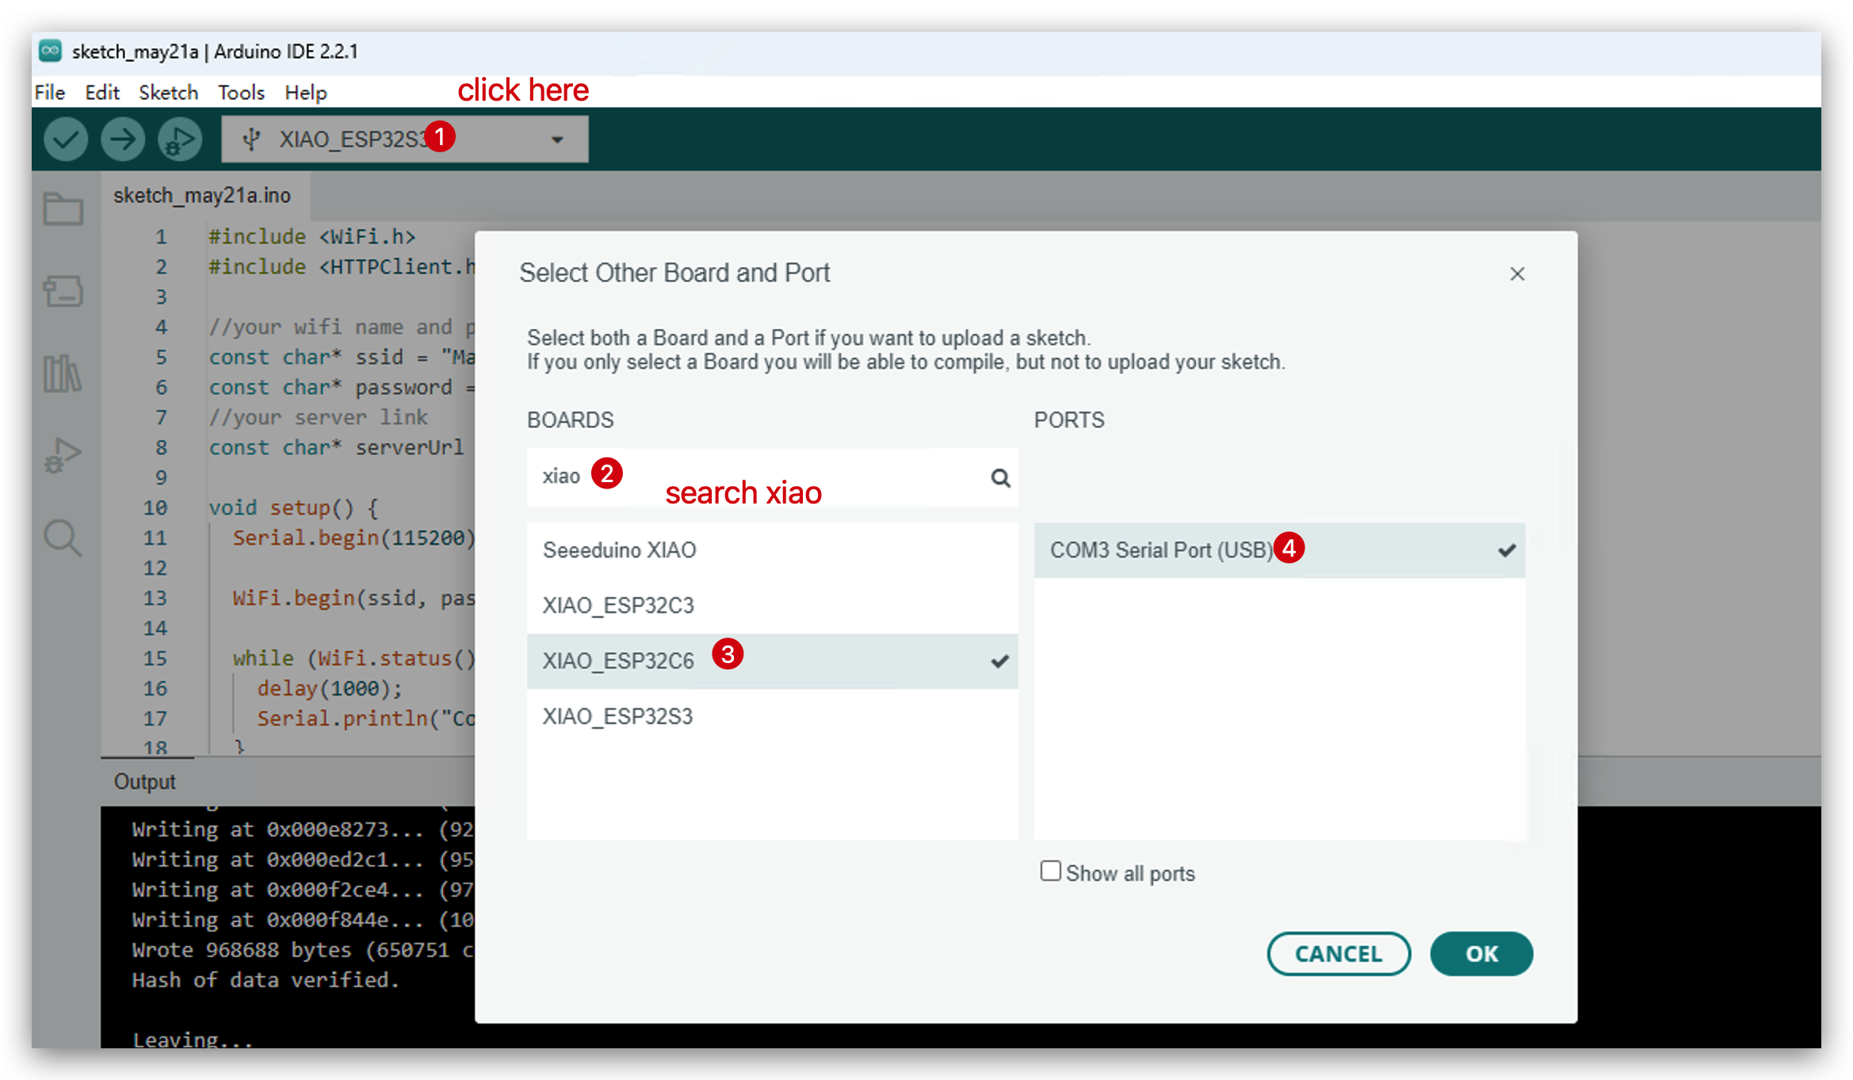The image size is (1853, 1080).
Task: Open the Edit menu
Action: click(x=102, y=93)
